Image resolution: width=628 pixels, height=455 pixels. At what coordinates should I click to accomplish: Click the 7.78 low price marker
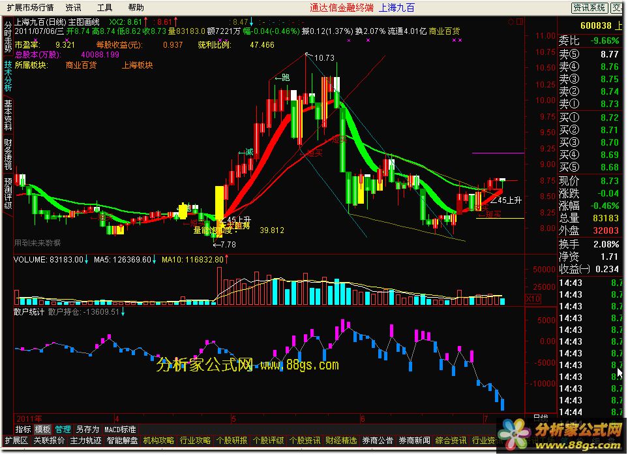coord(228,245)
